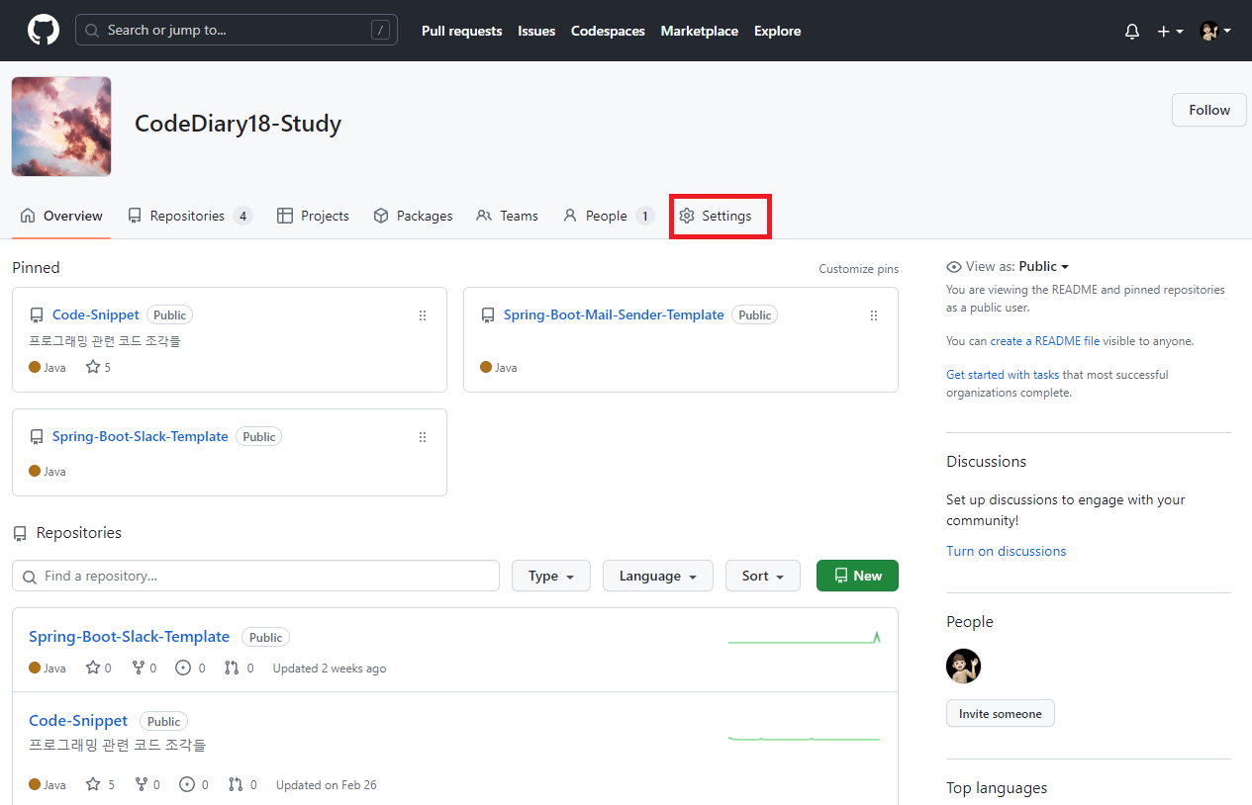Click star icon on pinned Code-Snippet card

(93, 367)
